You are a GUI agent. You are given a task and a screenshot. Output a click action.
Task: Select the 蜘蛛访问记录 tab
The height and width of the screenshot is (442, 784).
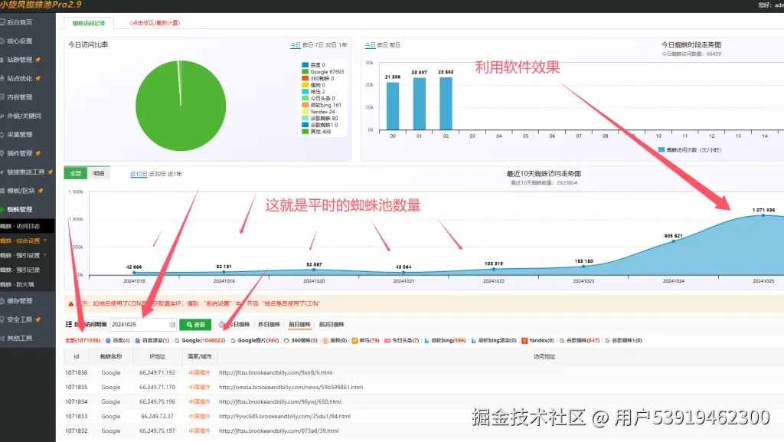[89, 23]
